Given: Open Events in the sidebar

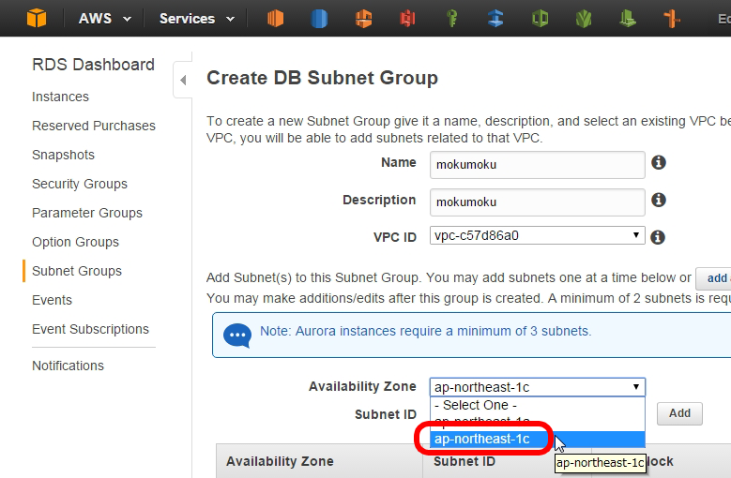Looking at the screenshot, I should (52, 300).
